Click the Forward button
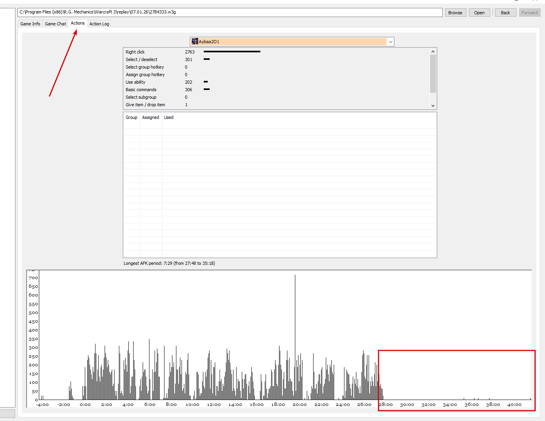 coord(530,13)
